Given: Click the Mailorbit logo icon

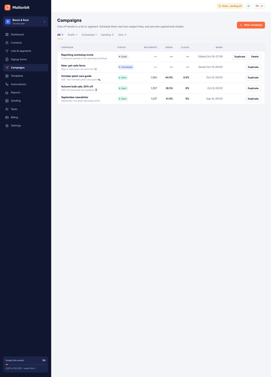Looking at the screenshot, I should [x=7, y=7].
